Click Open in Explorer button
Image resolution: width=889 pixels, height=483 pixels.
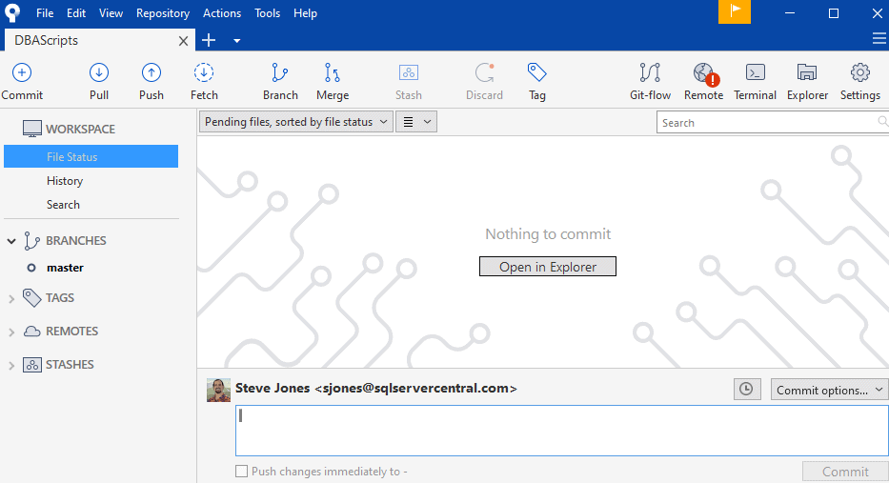click(x=548, y=267)
